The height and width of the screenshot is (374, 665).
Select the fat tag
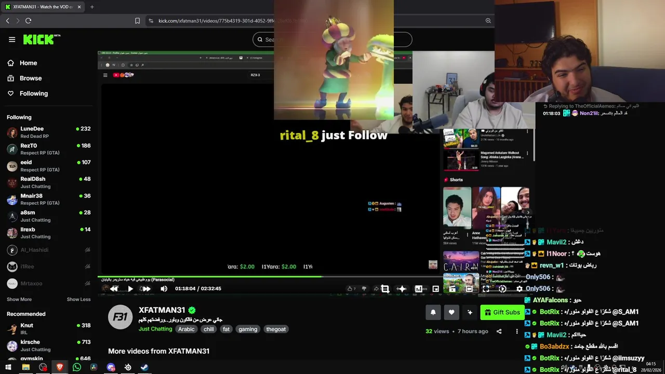tap(226, 329)
